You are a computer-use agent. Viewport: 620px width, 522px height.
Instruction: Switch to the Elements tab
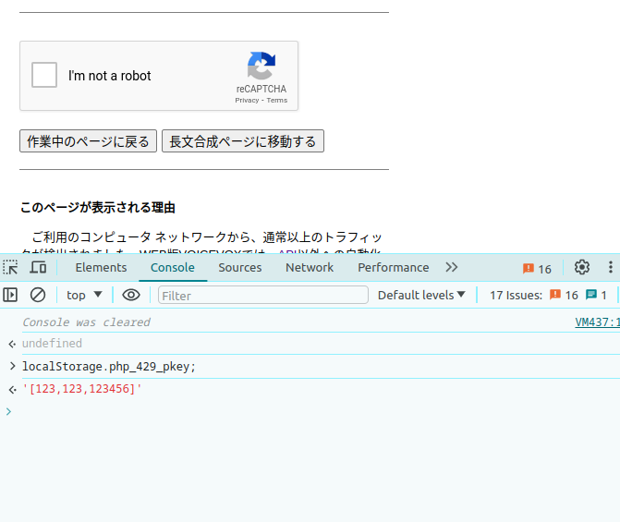pos(101,268)
